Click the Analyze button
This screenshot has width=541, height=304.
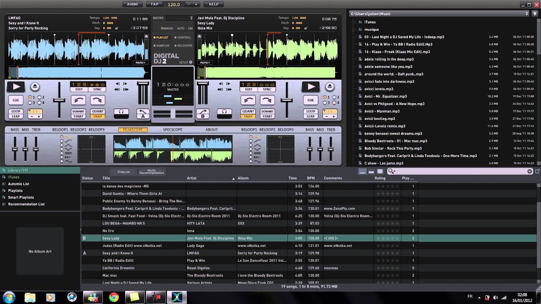pyautogui.click(x=123, y=171)
